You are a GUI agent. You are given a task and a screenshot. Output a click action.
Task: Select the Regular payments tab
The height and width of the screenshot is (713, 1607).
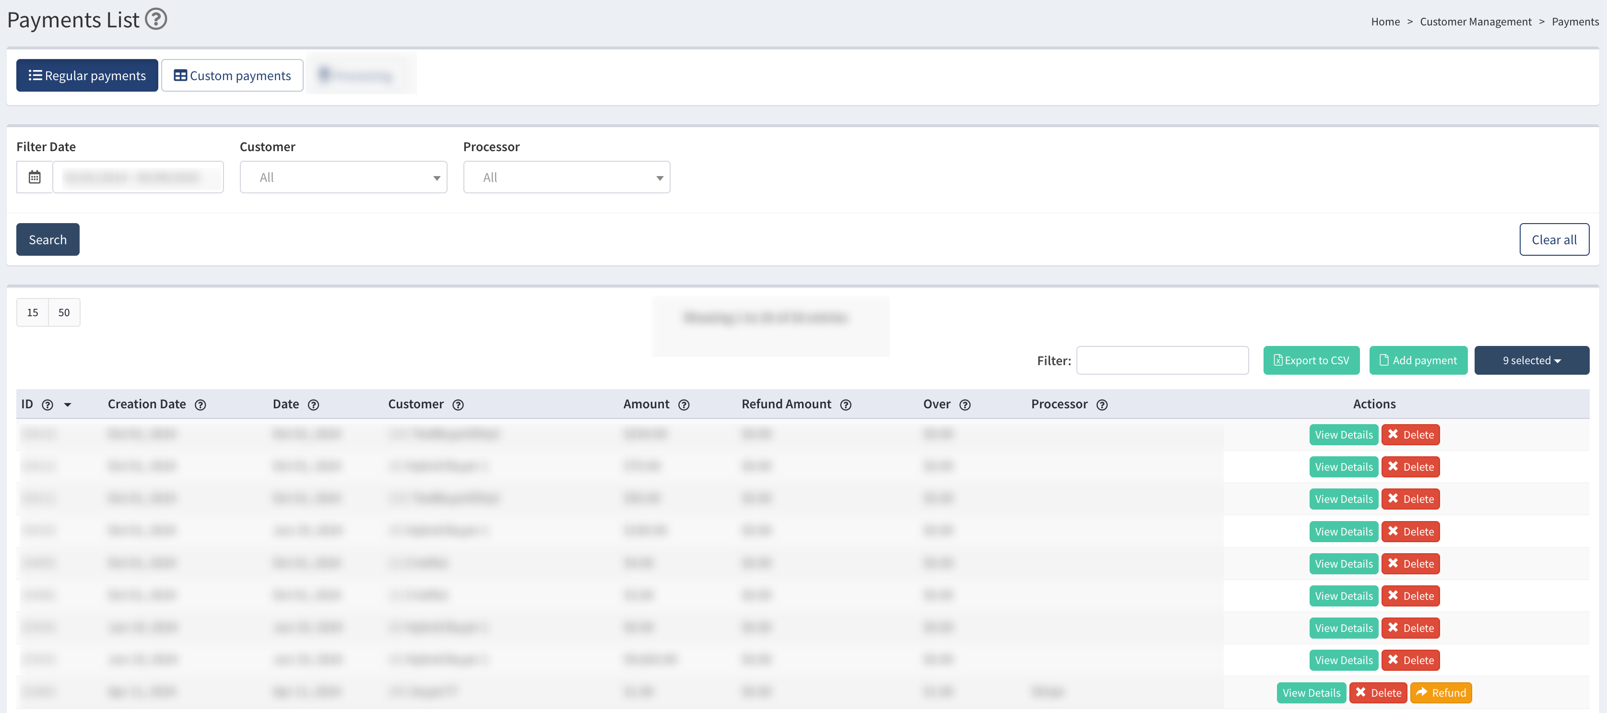[87, 75]
